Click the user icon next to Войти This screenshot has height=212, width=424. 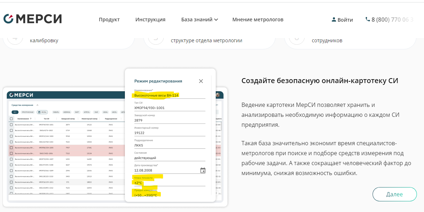pos(334,20)
